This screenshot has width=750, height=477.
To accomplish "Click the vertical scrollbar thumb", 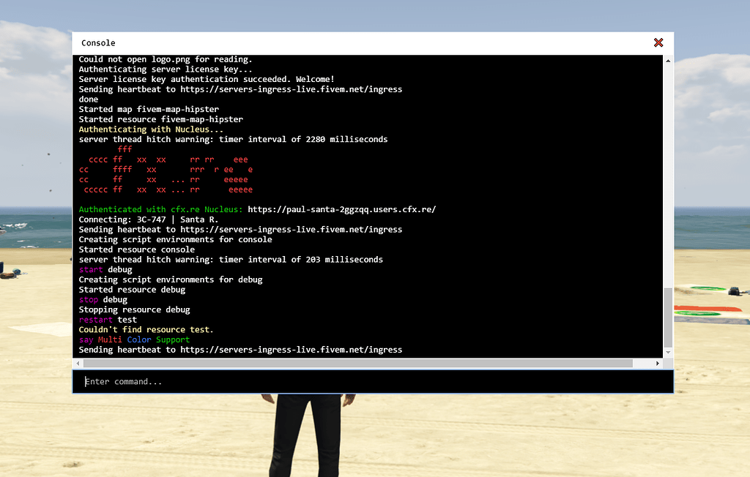I will point(668,318).
